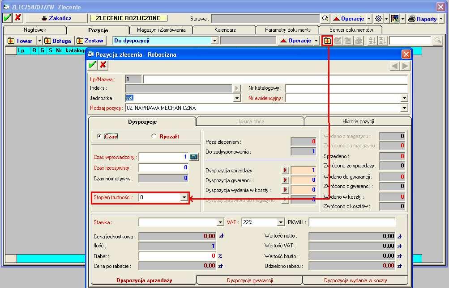Sort positions descending with Z-A icon
This screenshot has height=288, width=449.
[382, 41]
